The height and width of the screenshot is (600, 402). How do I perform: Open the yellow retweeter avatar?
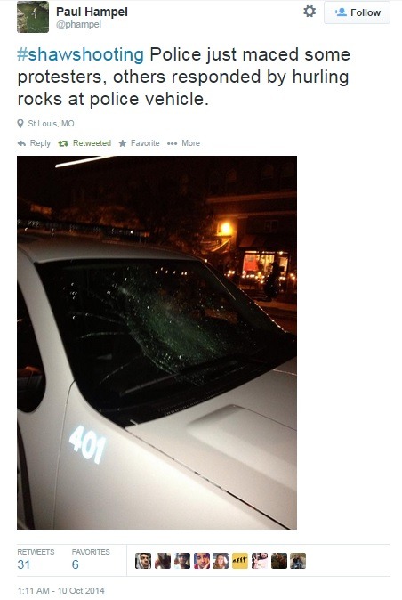pyautogui.click(x=240, y=561)
